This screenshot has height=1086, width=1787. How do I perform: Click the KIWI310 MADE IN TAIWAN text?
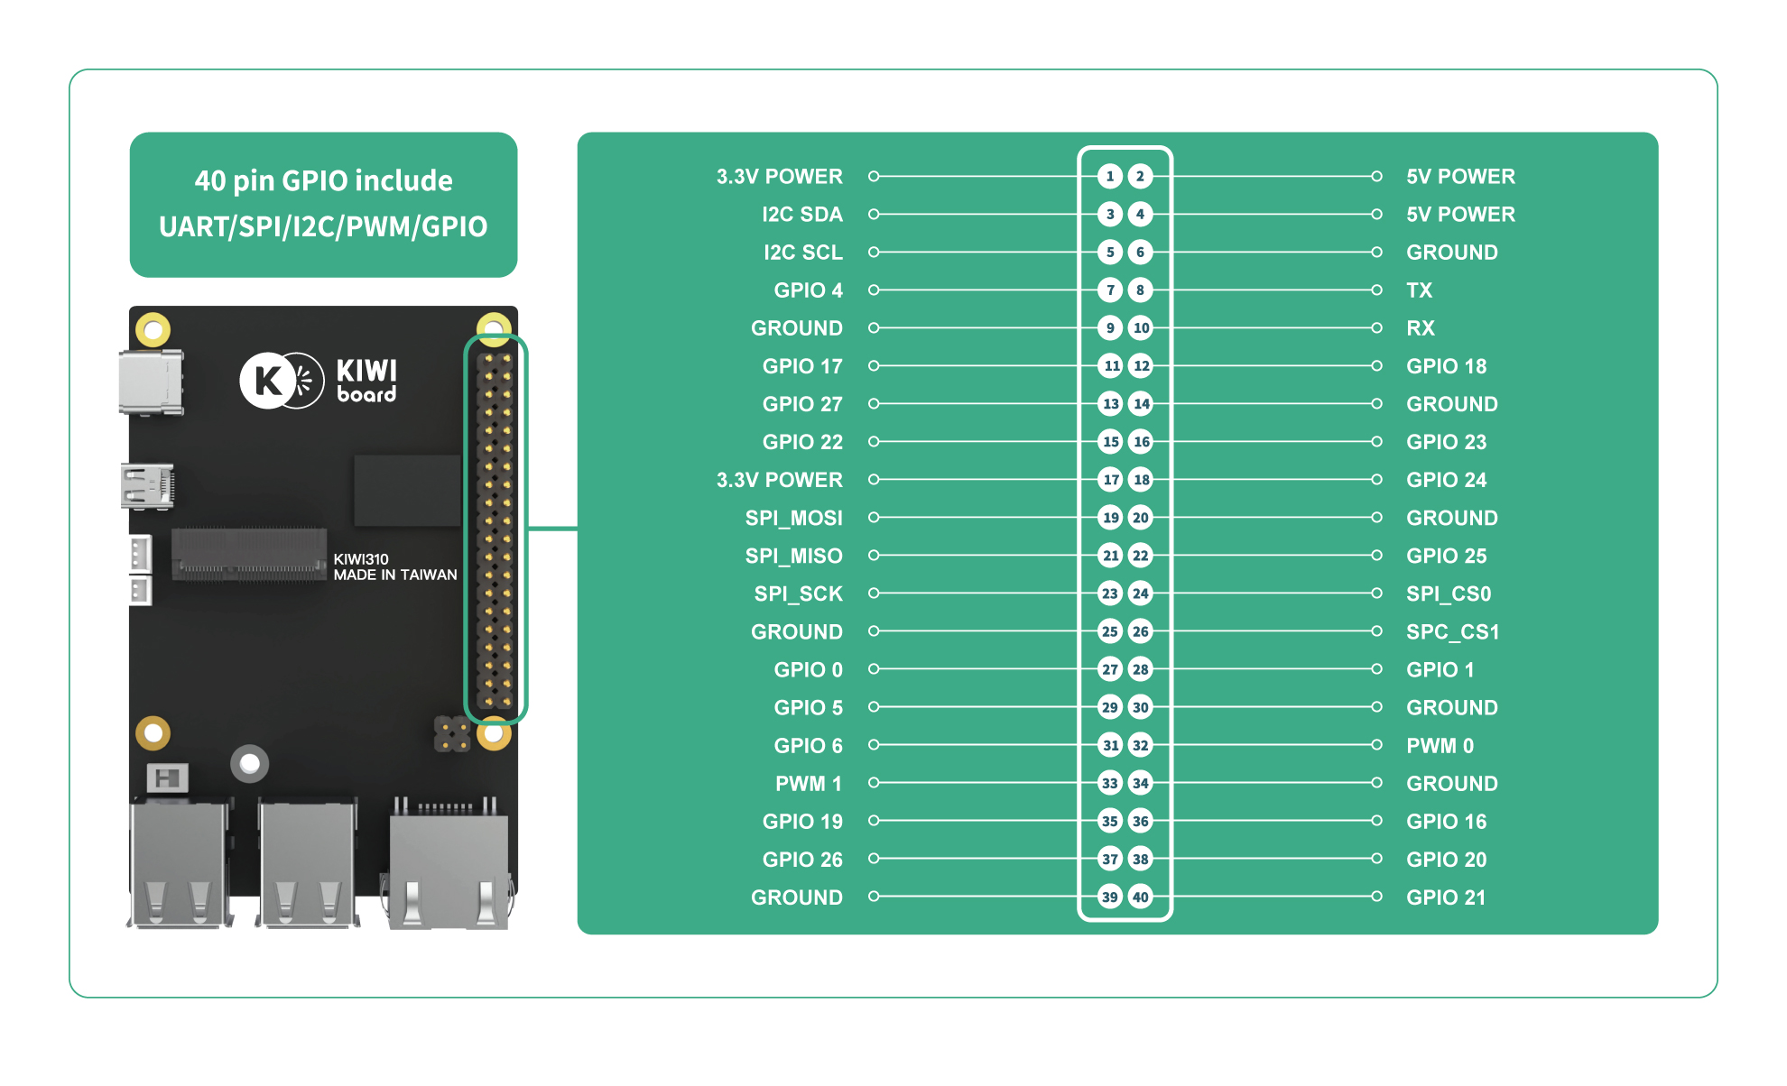pyautogui.click(x=394, y=566)
